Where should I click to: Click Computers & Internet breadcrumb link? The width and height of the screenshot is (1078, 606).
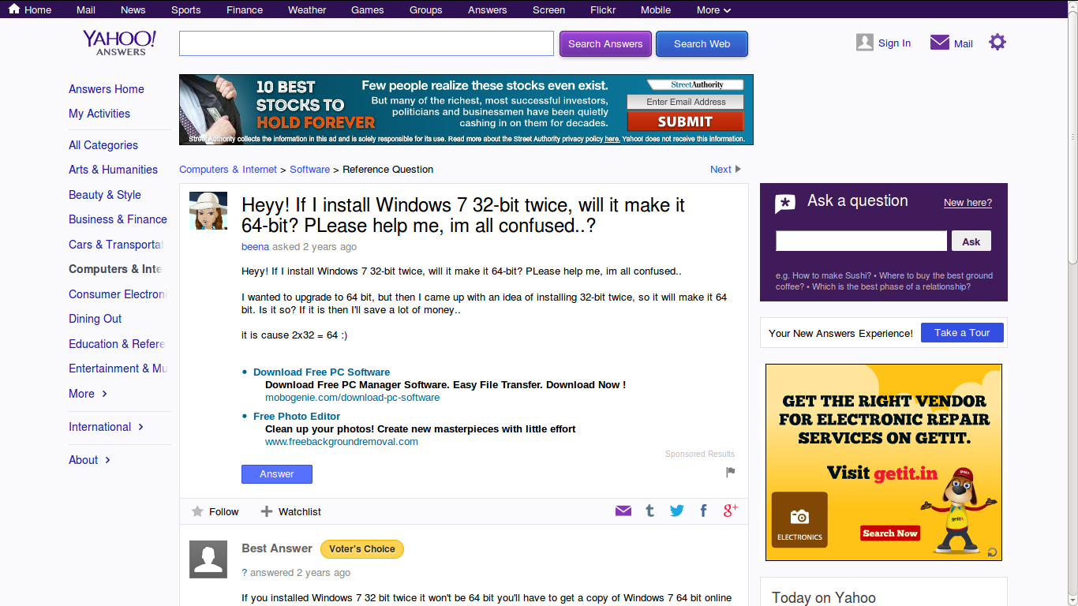pyautogui.click(x=228, y=170)
